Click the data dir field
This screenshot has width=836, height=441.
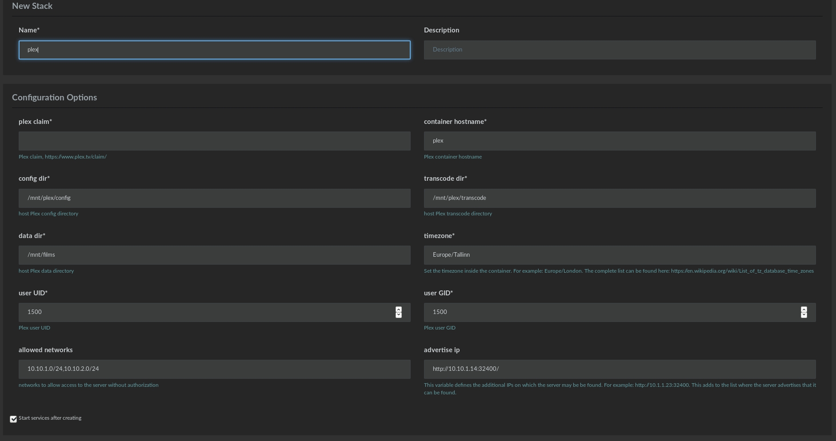(214, 255)
